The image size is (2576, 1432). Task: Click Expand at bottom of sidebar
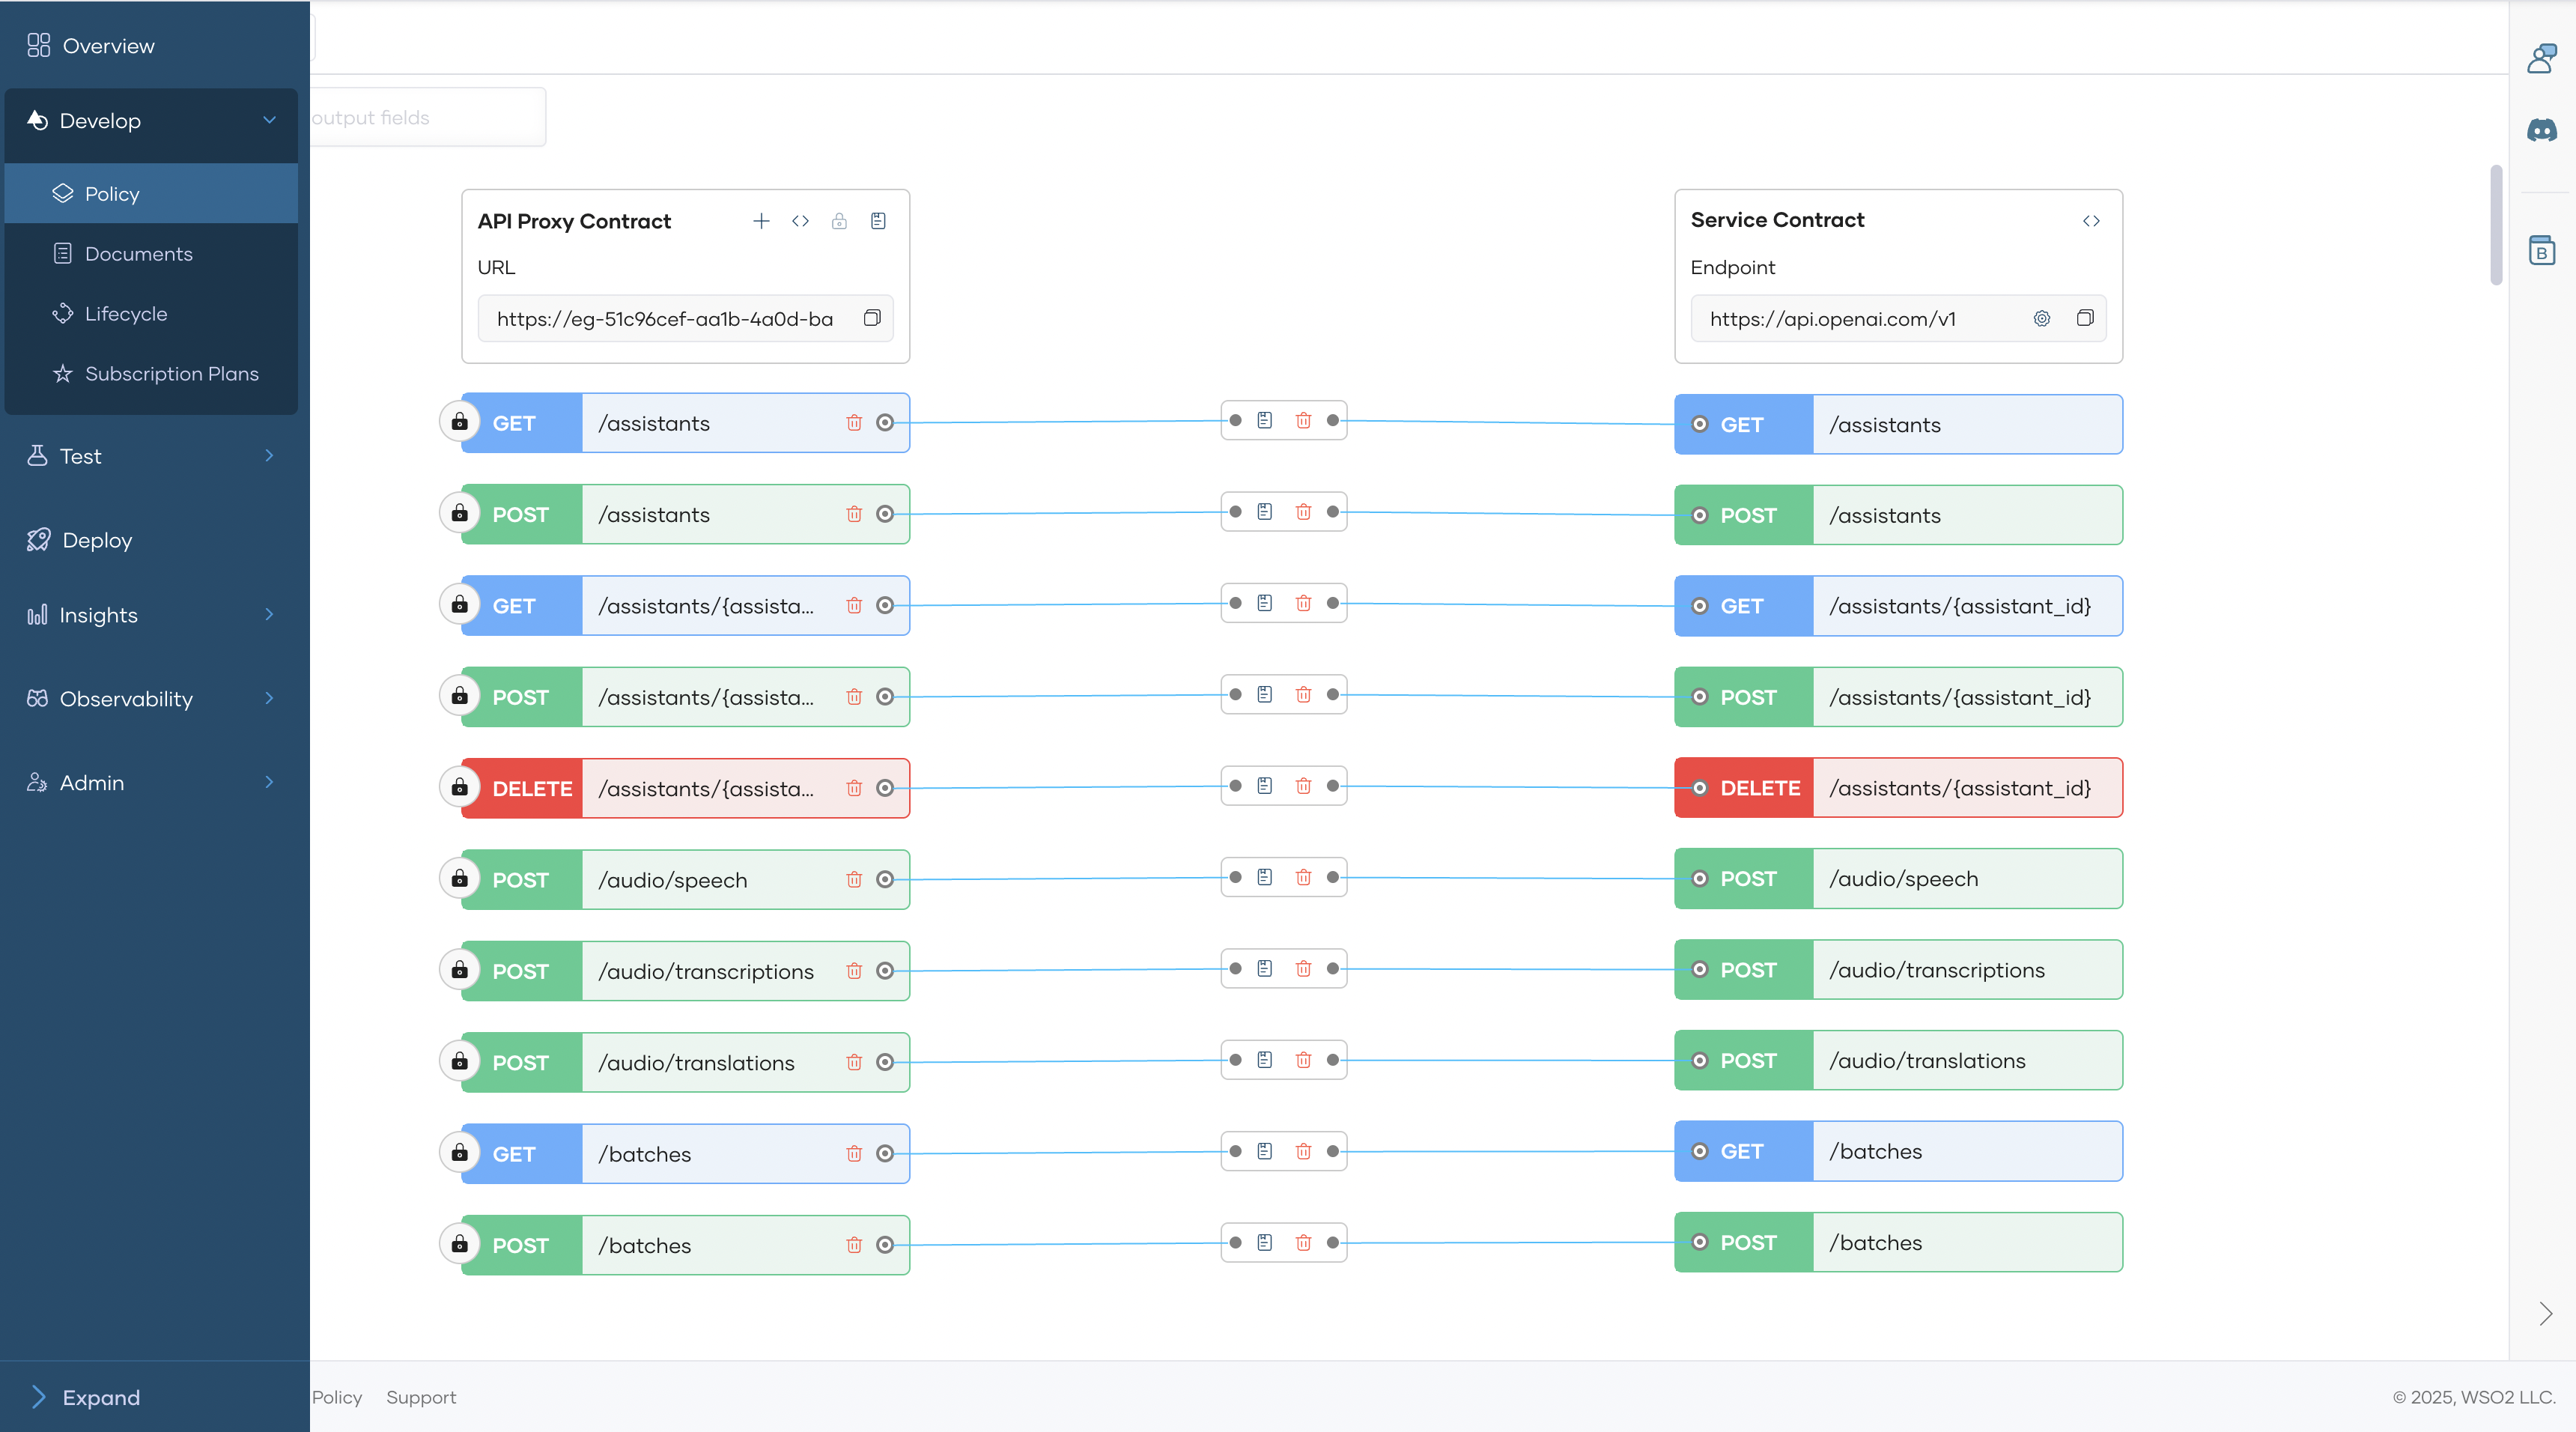(x=100, y=1397)
